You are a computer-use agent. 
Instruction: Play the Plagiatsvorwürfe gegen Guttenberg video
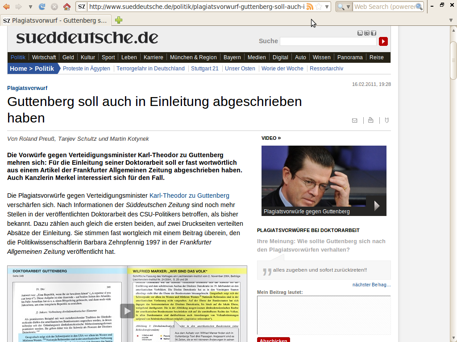[x=377, y=206]
